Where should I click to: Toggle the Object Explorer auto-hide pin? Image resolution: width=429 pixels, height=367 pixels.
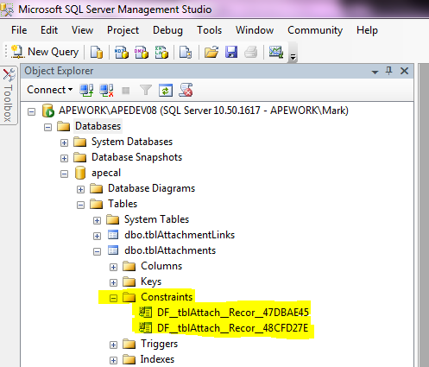coord(389,71)
